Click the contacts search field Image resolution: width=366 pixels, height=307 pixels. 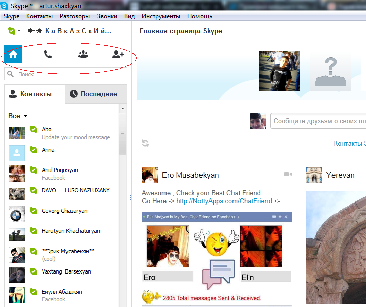[x=70, y=74]
